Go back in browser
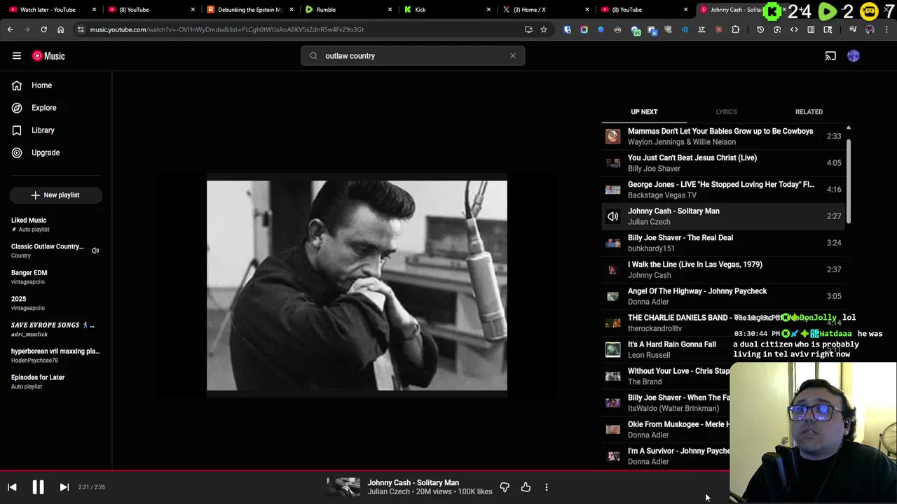Viewport: 897px width, 504px height. point(10,29)
